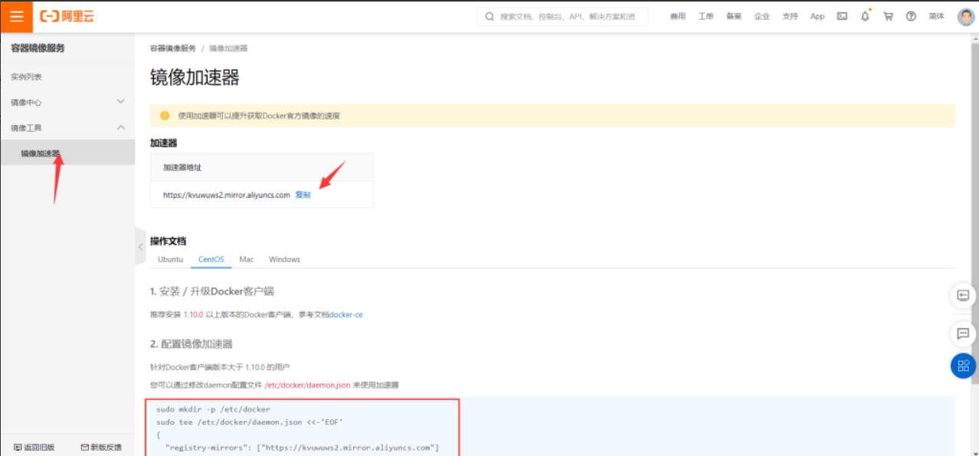Screen dimensions: 979x456
Task: Select 镜像加速器 in the sidebar
Action: pos(67,153)
